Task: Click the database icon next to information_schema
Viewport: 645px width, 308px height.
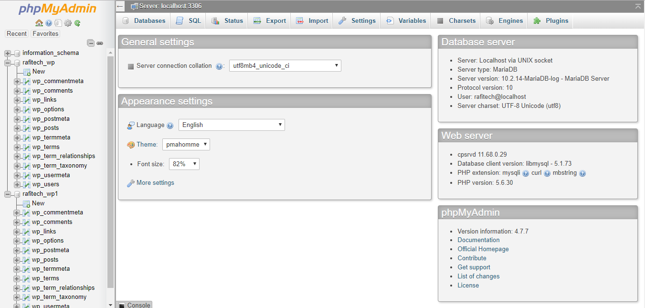Action: (x=17, y=53)
